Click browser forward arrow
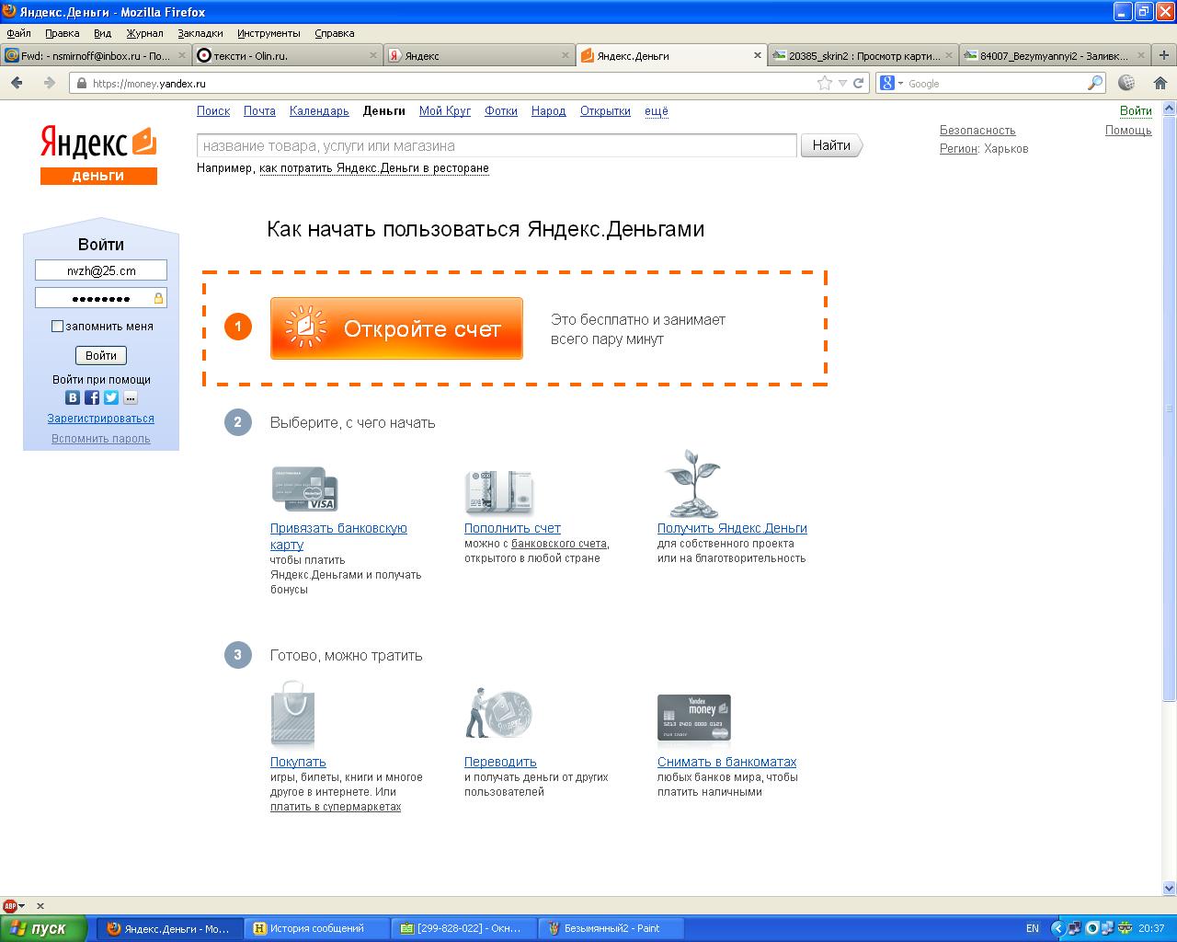This screenshot has height=942, width=1177. point(49,83)
